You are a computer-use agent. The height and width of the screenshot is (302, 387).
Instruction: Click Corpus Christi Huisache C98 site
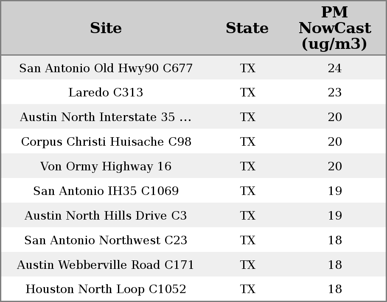point(106,142)
